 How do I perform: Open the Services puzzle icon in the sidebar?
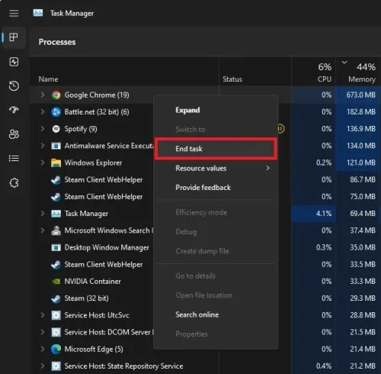[x=14, y=182]
